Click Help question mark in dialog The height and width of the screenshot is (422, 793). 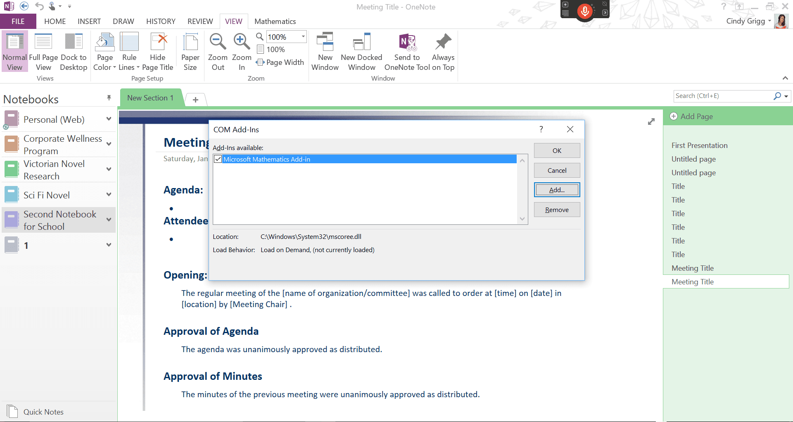point(541,129)
